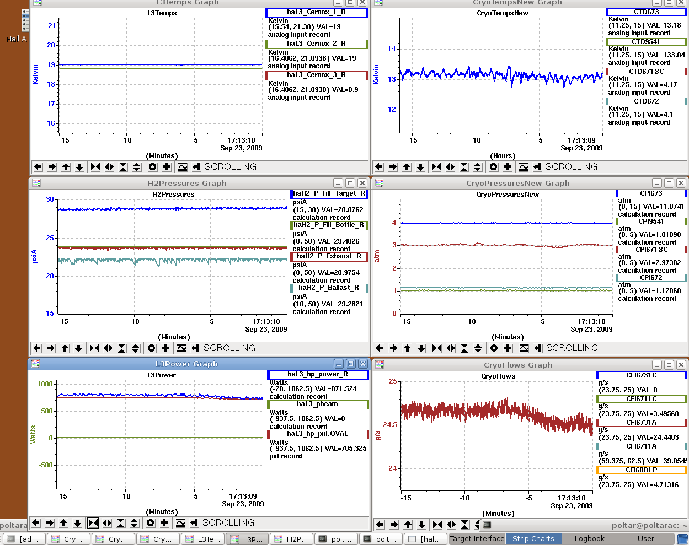Pan up in the L3Temps graph toolbar

[66, 167]
